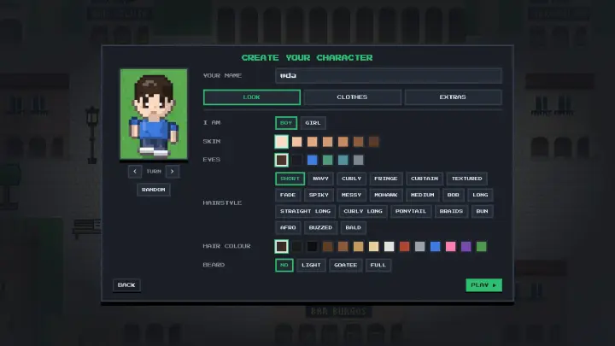
Task: Set beard to Light
Action: pyautogui.click(x=311, y=265)
